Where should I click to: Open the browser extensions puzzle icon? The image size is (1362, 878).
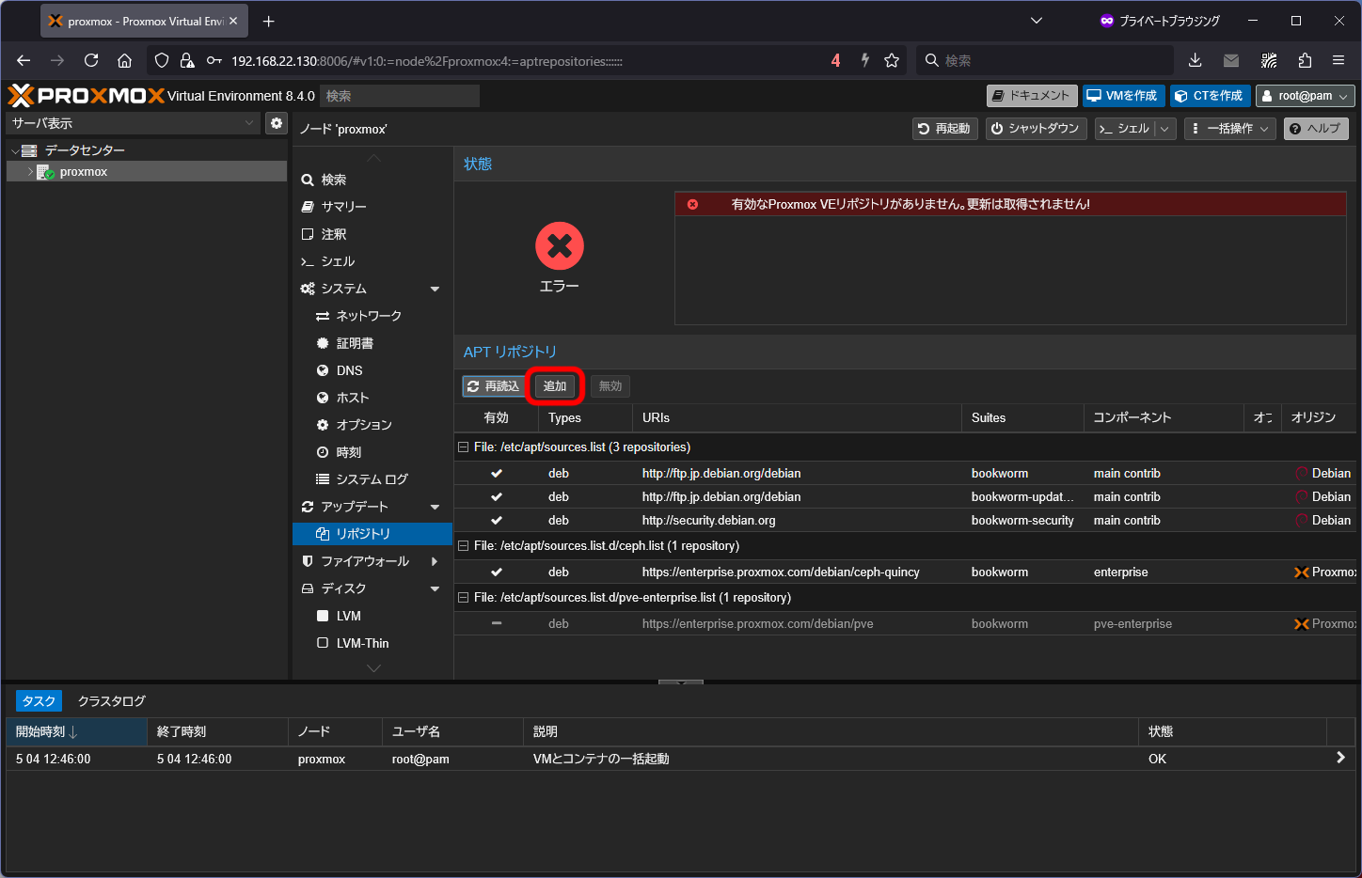coord(1305,60)
